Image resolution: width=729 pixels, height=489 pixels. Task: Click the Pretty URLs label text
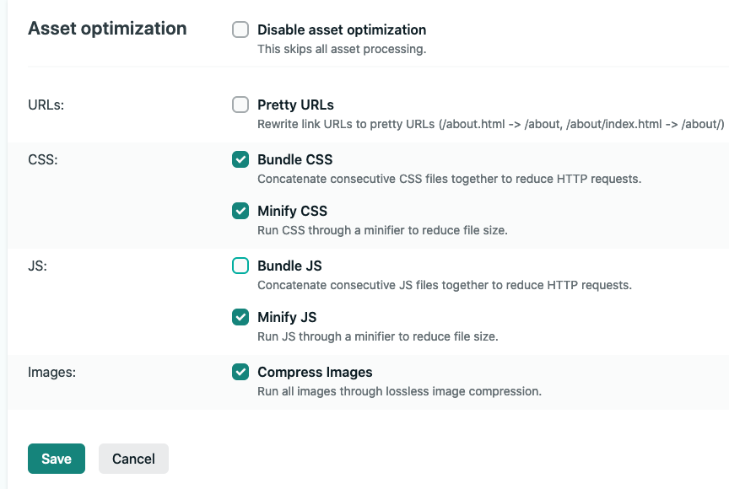click(x=294, y=105)
